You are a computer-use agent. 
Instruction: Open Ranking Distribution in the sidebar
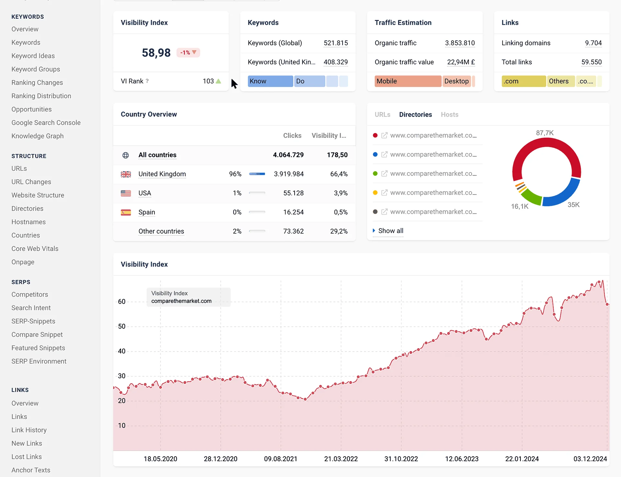tap(41, 96)
